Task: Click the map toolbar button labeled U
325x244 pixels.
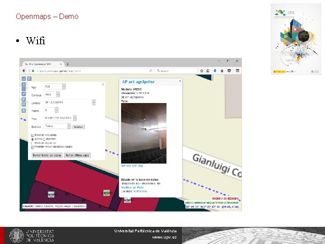Action: [x=23, y=104]
